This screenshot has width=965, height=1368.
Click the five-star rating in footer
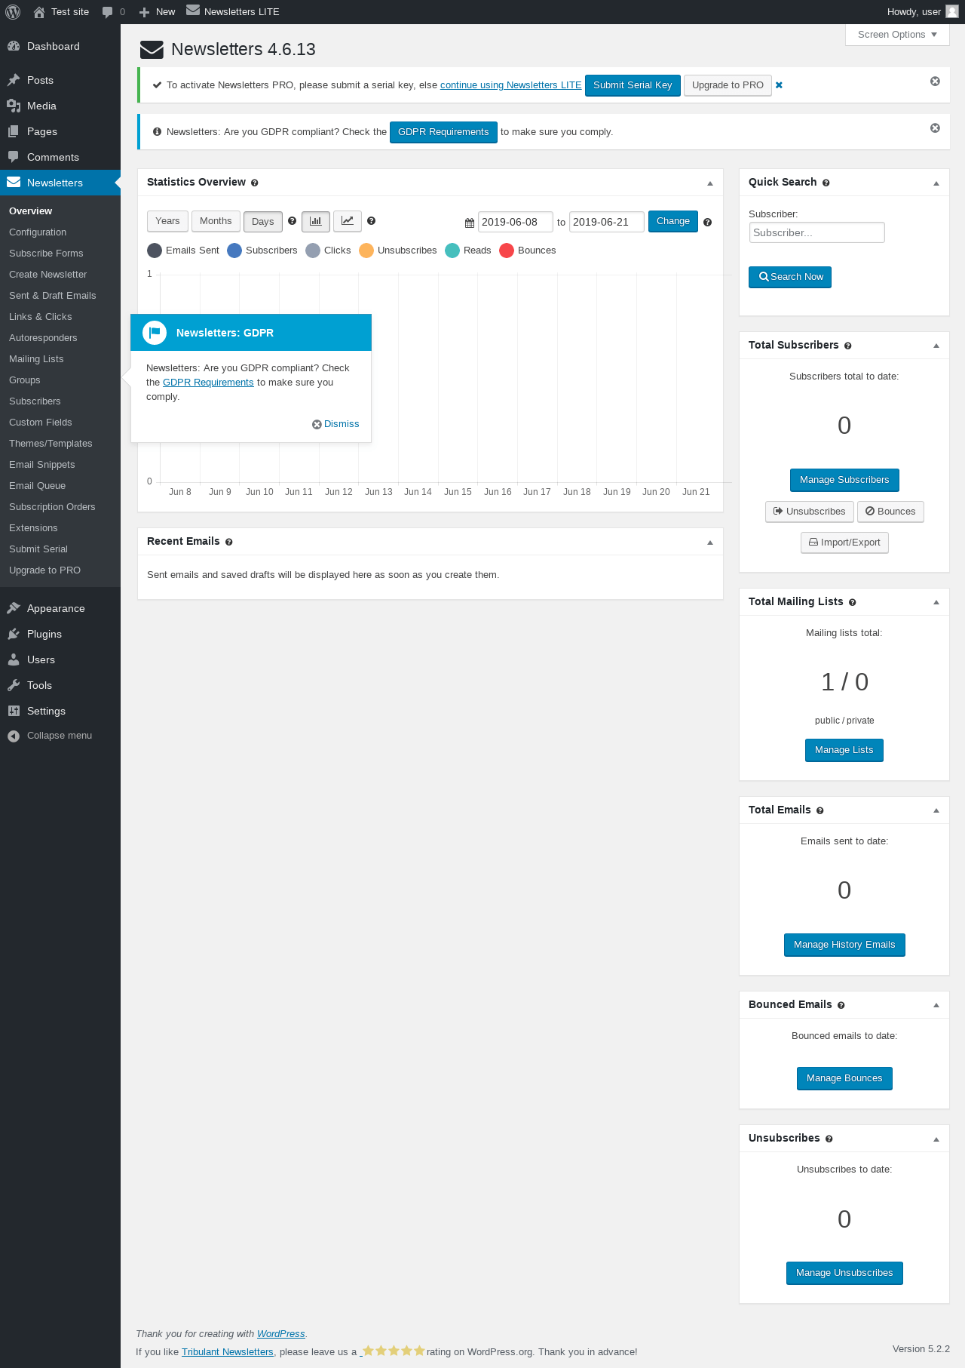(394, 1351)
